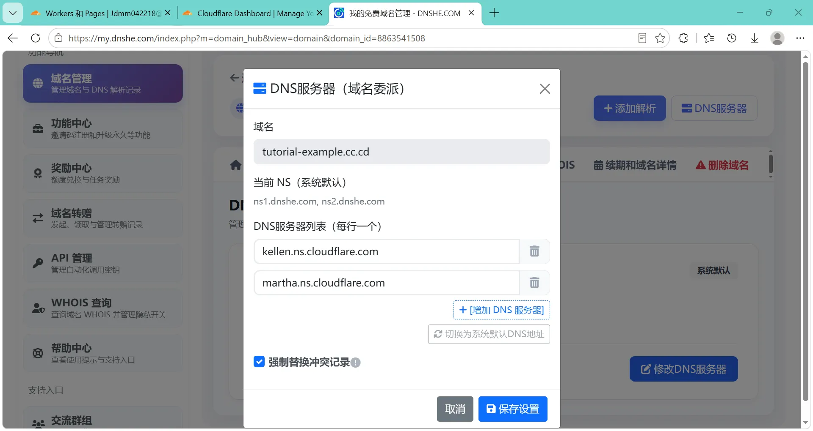Click the address bar URL
The image size is (813, 431).
point(247,38)
